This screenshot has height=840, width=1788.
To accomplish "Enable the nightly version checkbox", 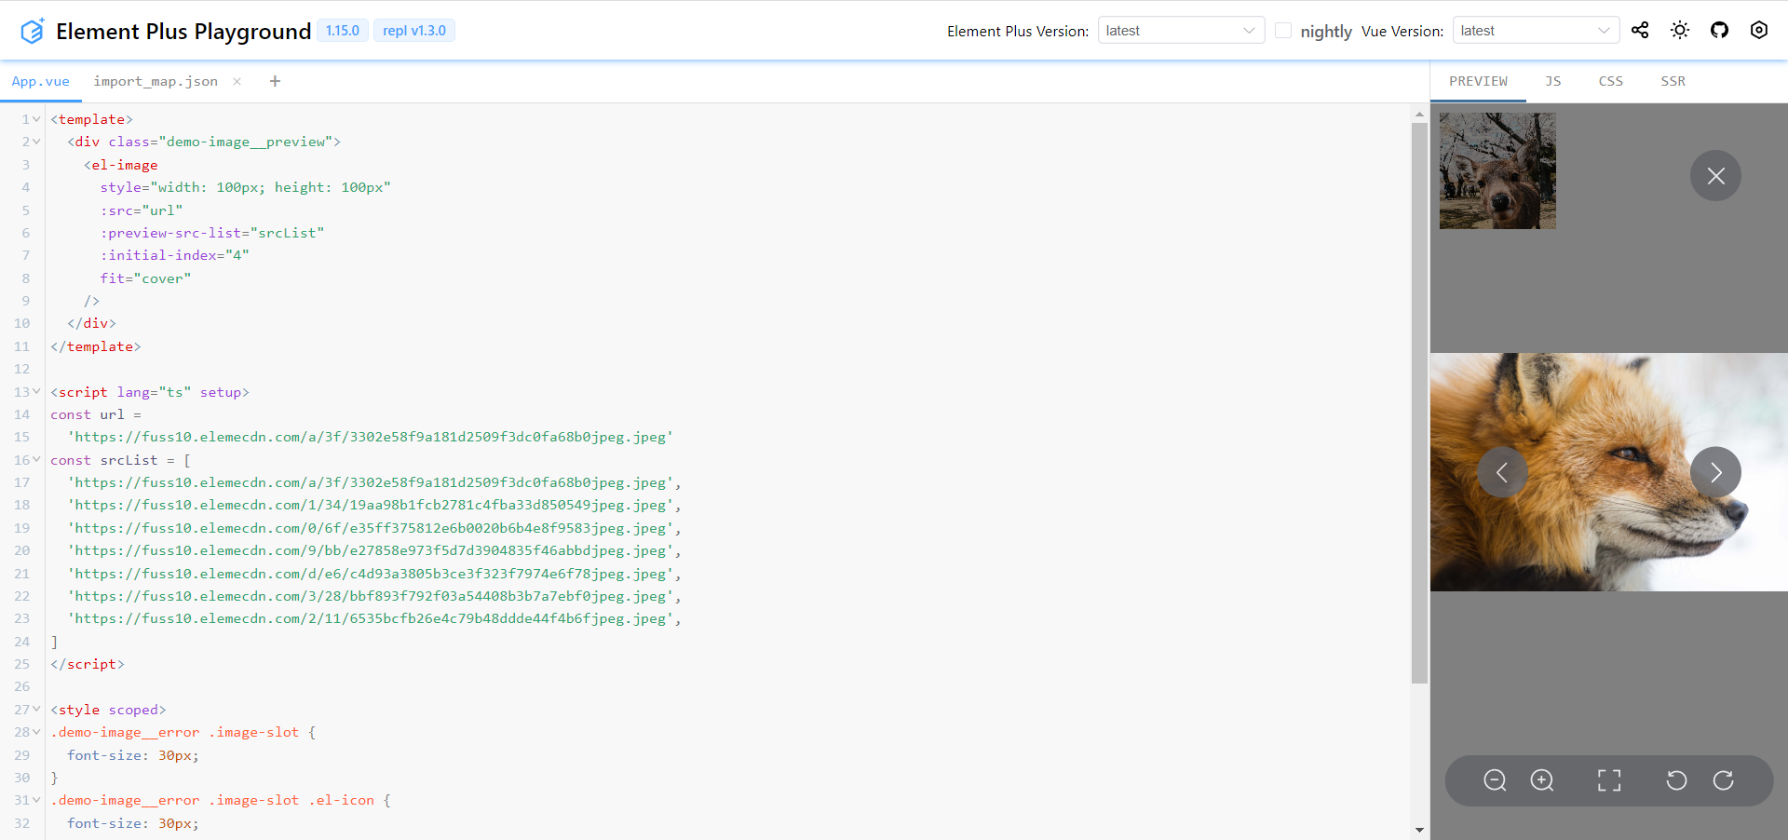I will tap(1283, 31).
